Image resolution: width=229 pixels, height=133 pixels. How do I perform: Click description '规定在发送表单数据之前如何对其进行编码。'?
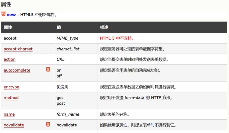[138, 87]
